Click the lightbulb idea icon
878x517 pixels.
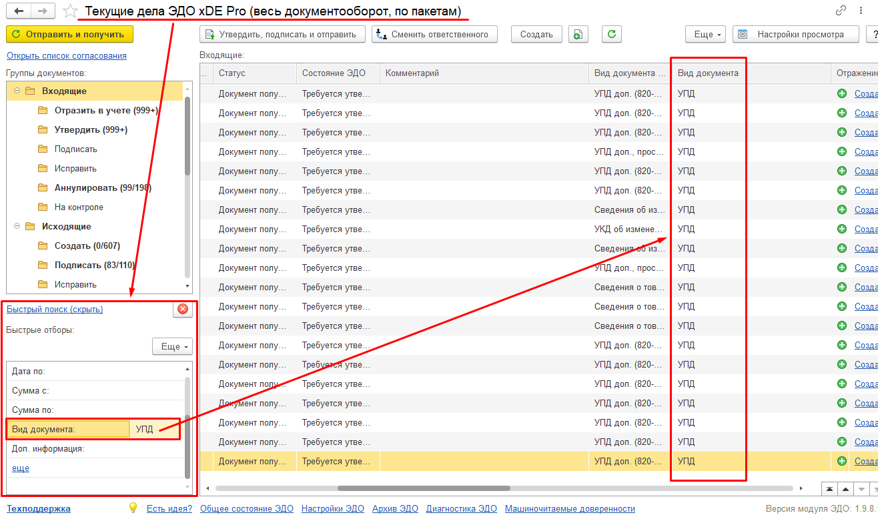point(133,508)
